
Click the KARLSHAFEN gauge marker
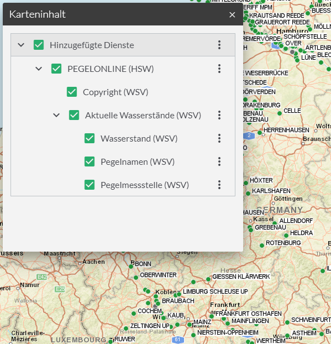[248, 194]
